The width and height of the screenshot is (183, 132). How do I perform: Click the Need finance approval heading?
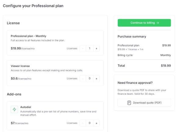pos(135,83)
